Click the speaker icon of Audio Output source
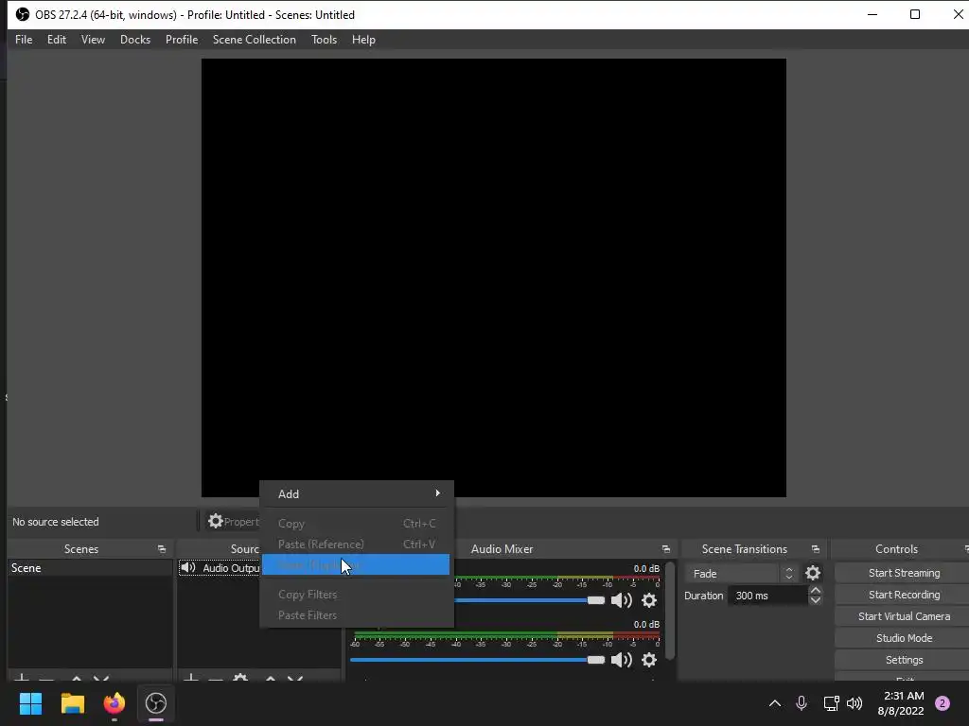The width and height of the screenshot is (969, 726). tap(188, 567)
